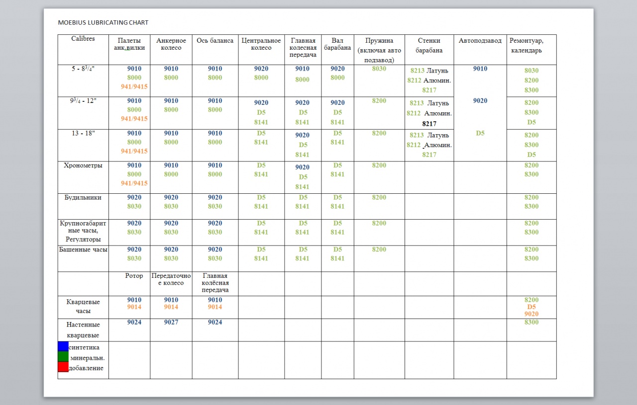This screenshot has height=405, width=637.
Task: Click the Ось баланса column header
Action: pyautogui.click(x=215, y=41)
